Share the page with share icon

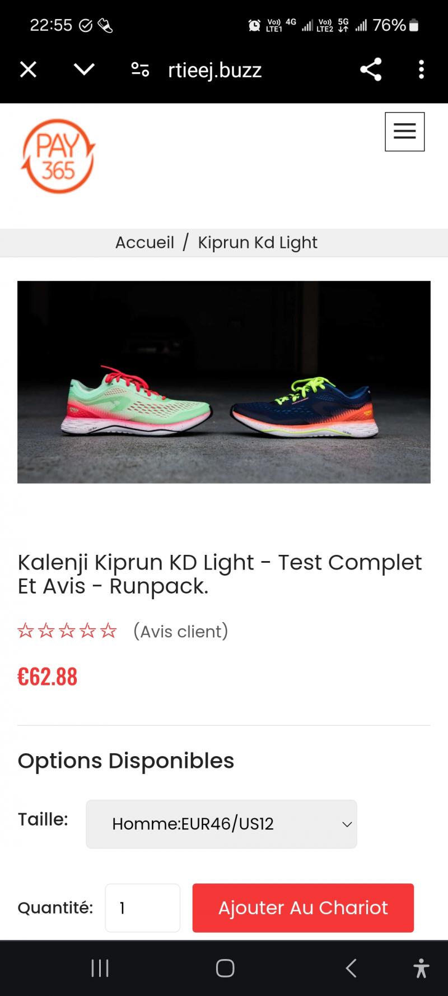[371, 70]
